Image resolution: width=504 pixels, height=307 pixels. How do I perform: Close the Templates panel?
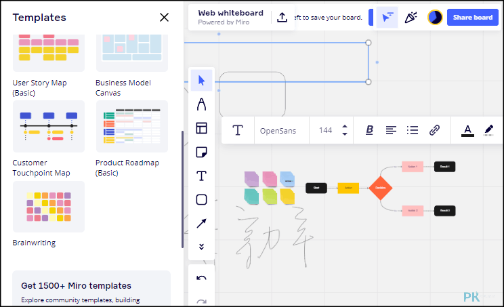[x=164, y=18]
